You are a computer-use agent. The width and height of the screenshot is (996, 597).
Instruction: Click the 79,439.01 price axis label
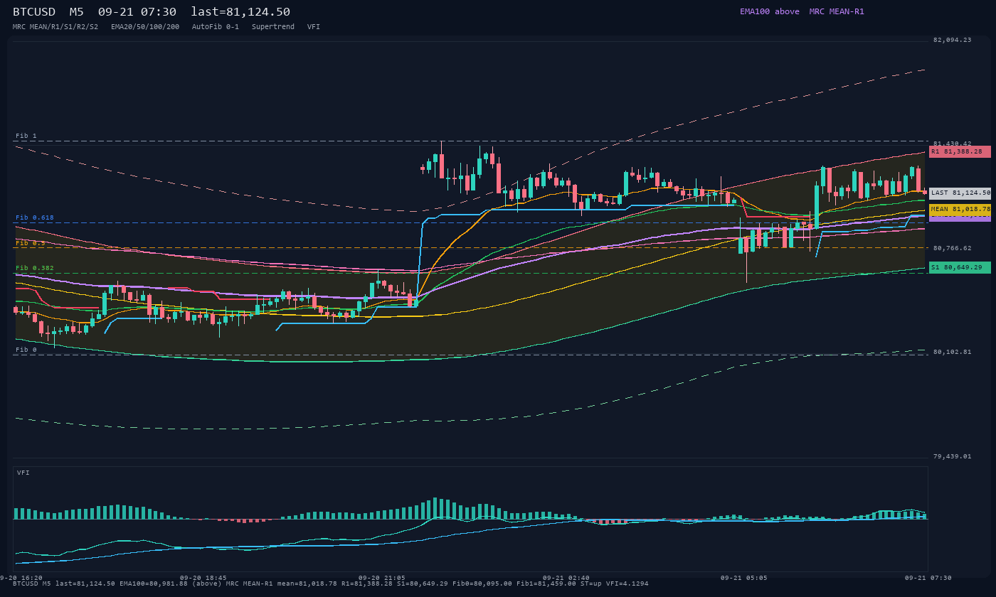tap(952, 456)
